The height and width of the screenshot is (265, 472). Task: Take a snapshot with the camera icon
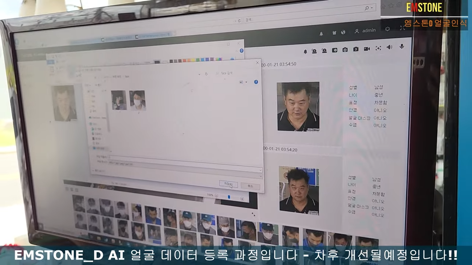(345, 50)
